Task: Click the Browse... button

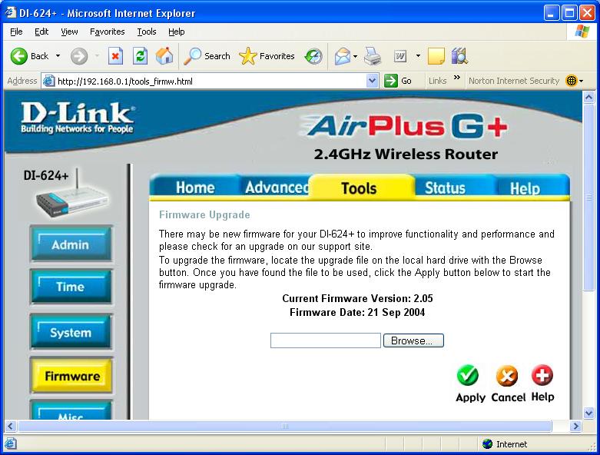Action: point(413,340)
